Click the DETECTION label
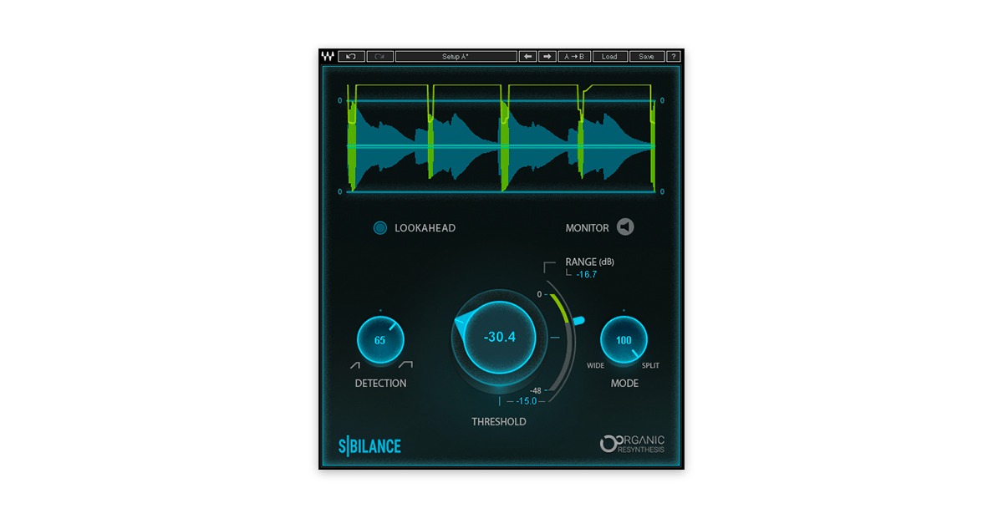This screenshot has width=1003, height=524. coord(381,384)
